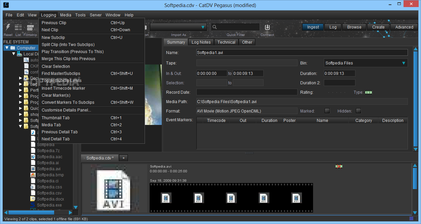Viewport: 421px width, 224px height.
Task: Click the Duration 2 field
Action: 340,83
